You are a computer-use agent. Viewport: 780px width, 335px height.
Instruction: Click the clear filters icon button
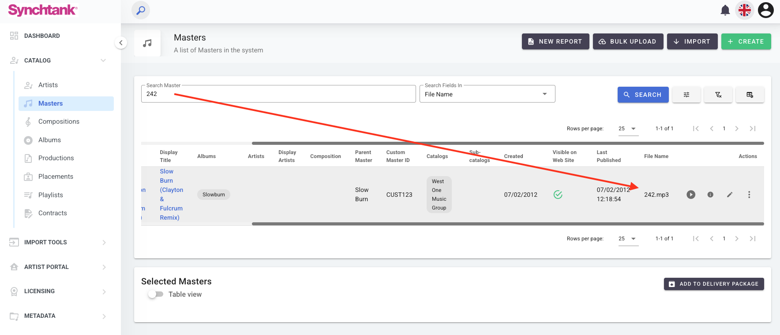pos(718,95)
